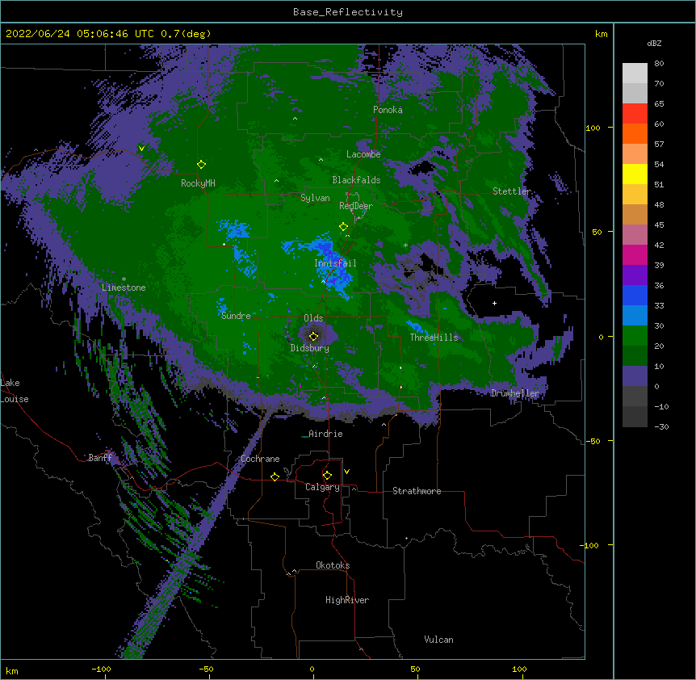The image size is (696, 680).
Task: Click the white cross marker northeast of ThreeHills
Action: pos(494,303)
